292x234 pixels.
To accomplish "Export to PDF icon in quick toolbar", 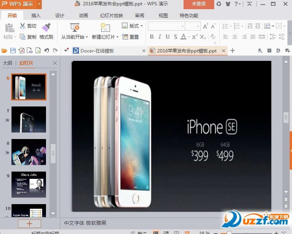I will click(x=21, y=51).
